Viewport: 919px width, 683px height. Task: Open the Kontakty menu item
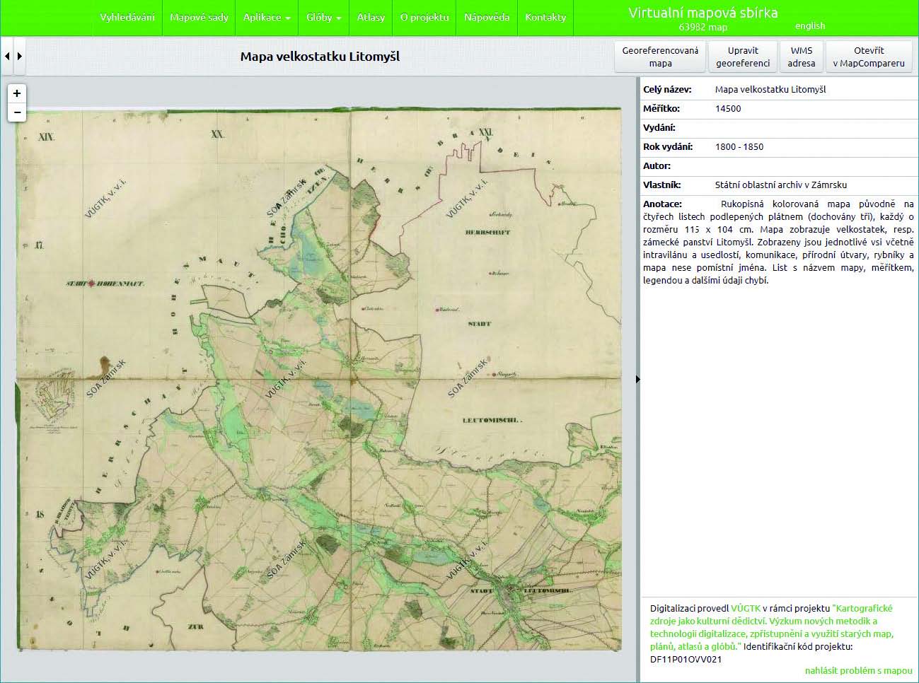coord(545,17)
